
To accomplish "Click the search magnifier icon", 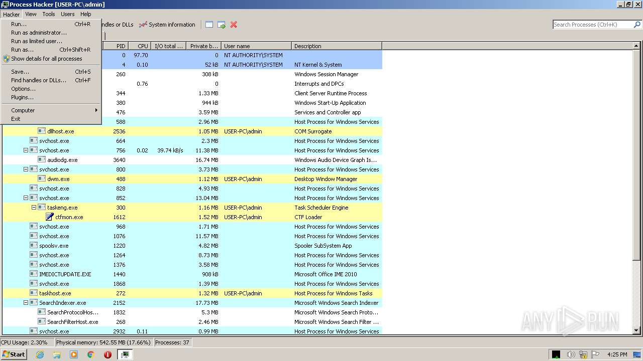I will click(x=637, y=25).
